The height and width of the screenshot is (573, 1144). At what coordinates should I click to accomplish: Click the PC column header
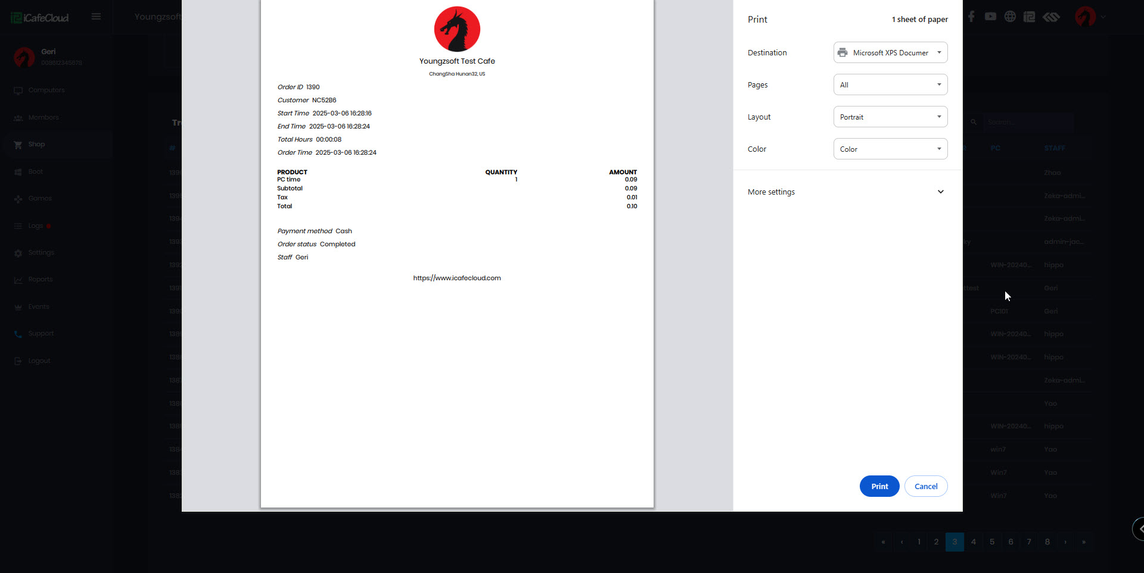(996, 148)
